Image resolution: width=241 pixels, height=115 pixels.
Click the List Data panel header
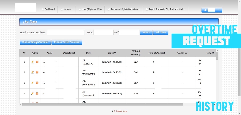coord(119,22)
